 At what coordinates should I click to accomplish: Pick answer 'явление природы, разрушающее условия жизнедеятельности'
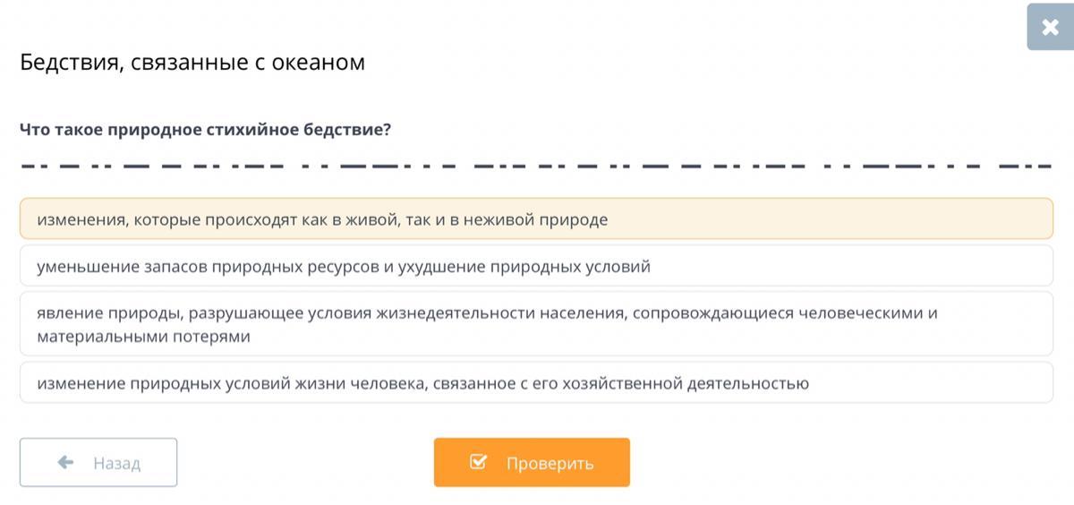click(x=536, y=324)
